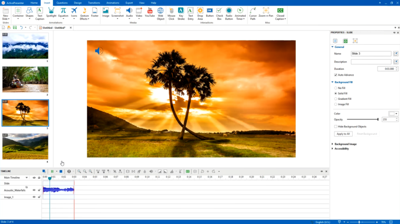Screen dimensions: 400x224
Task: Insert a Text Caption
Action: [40, 14]
